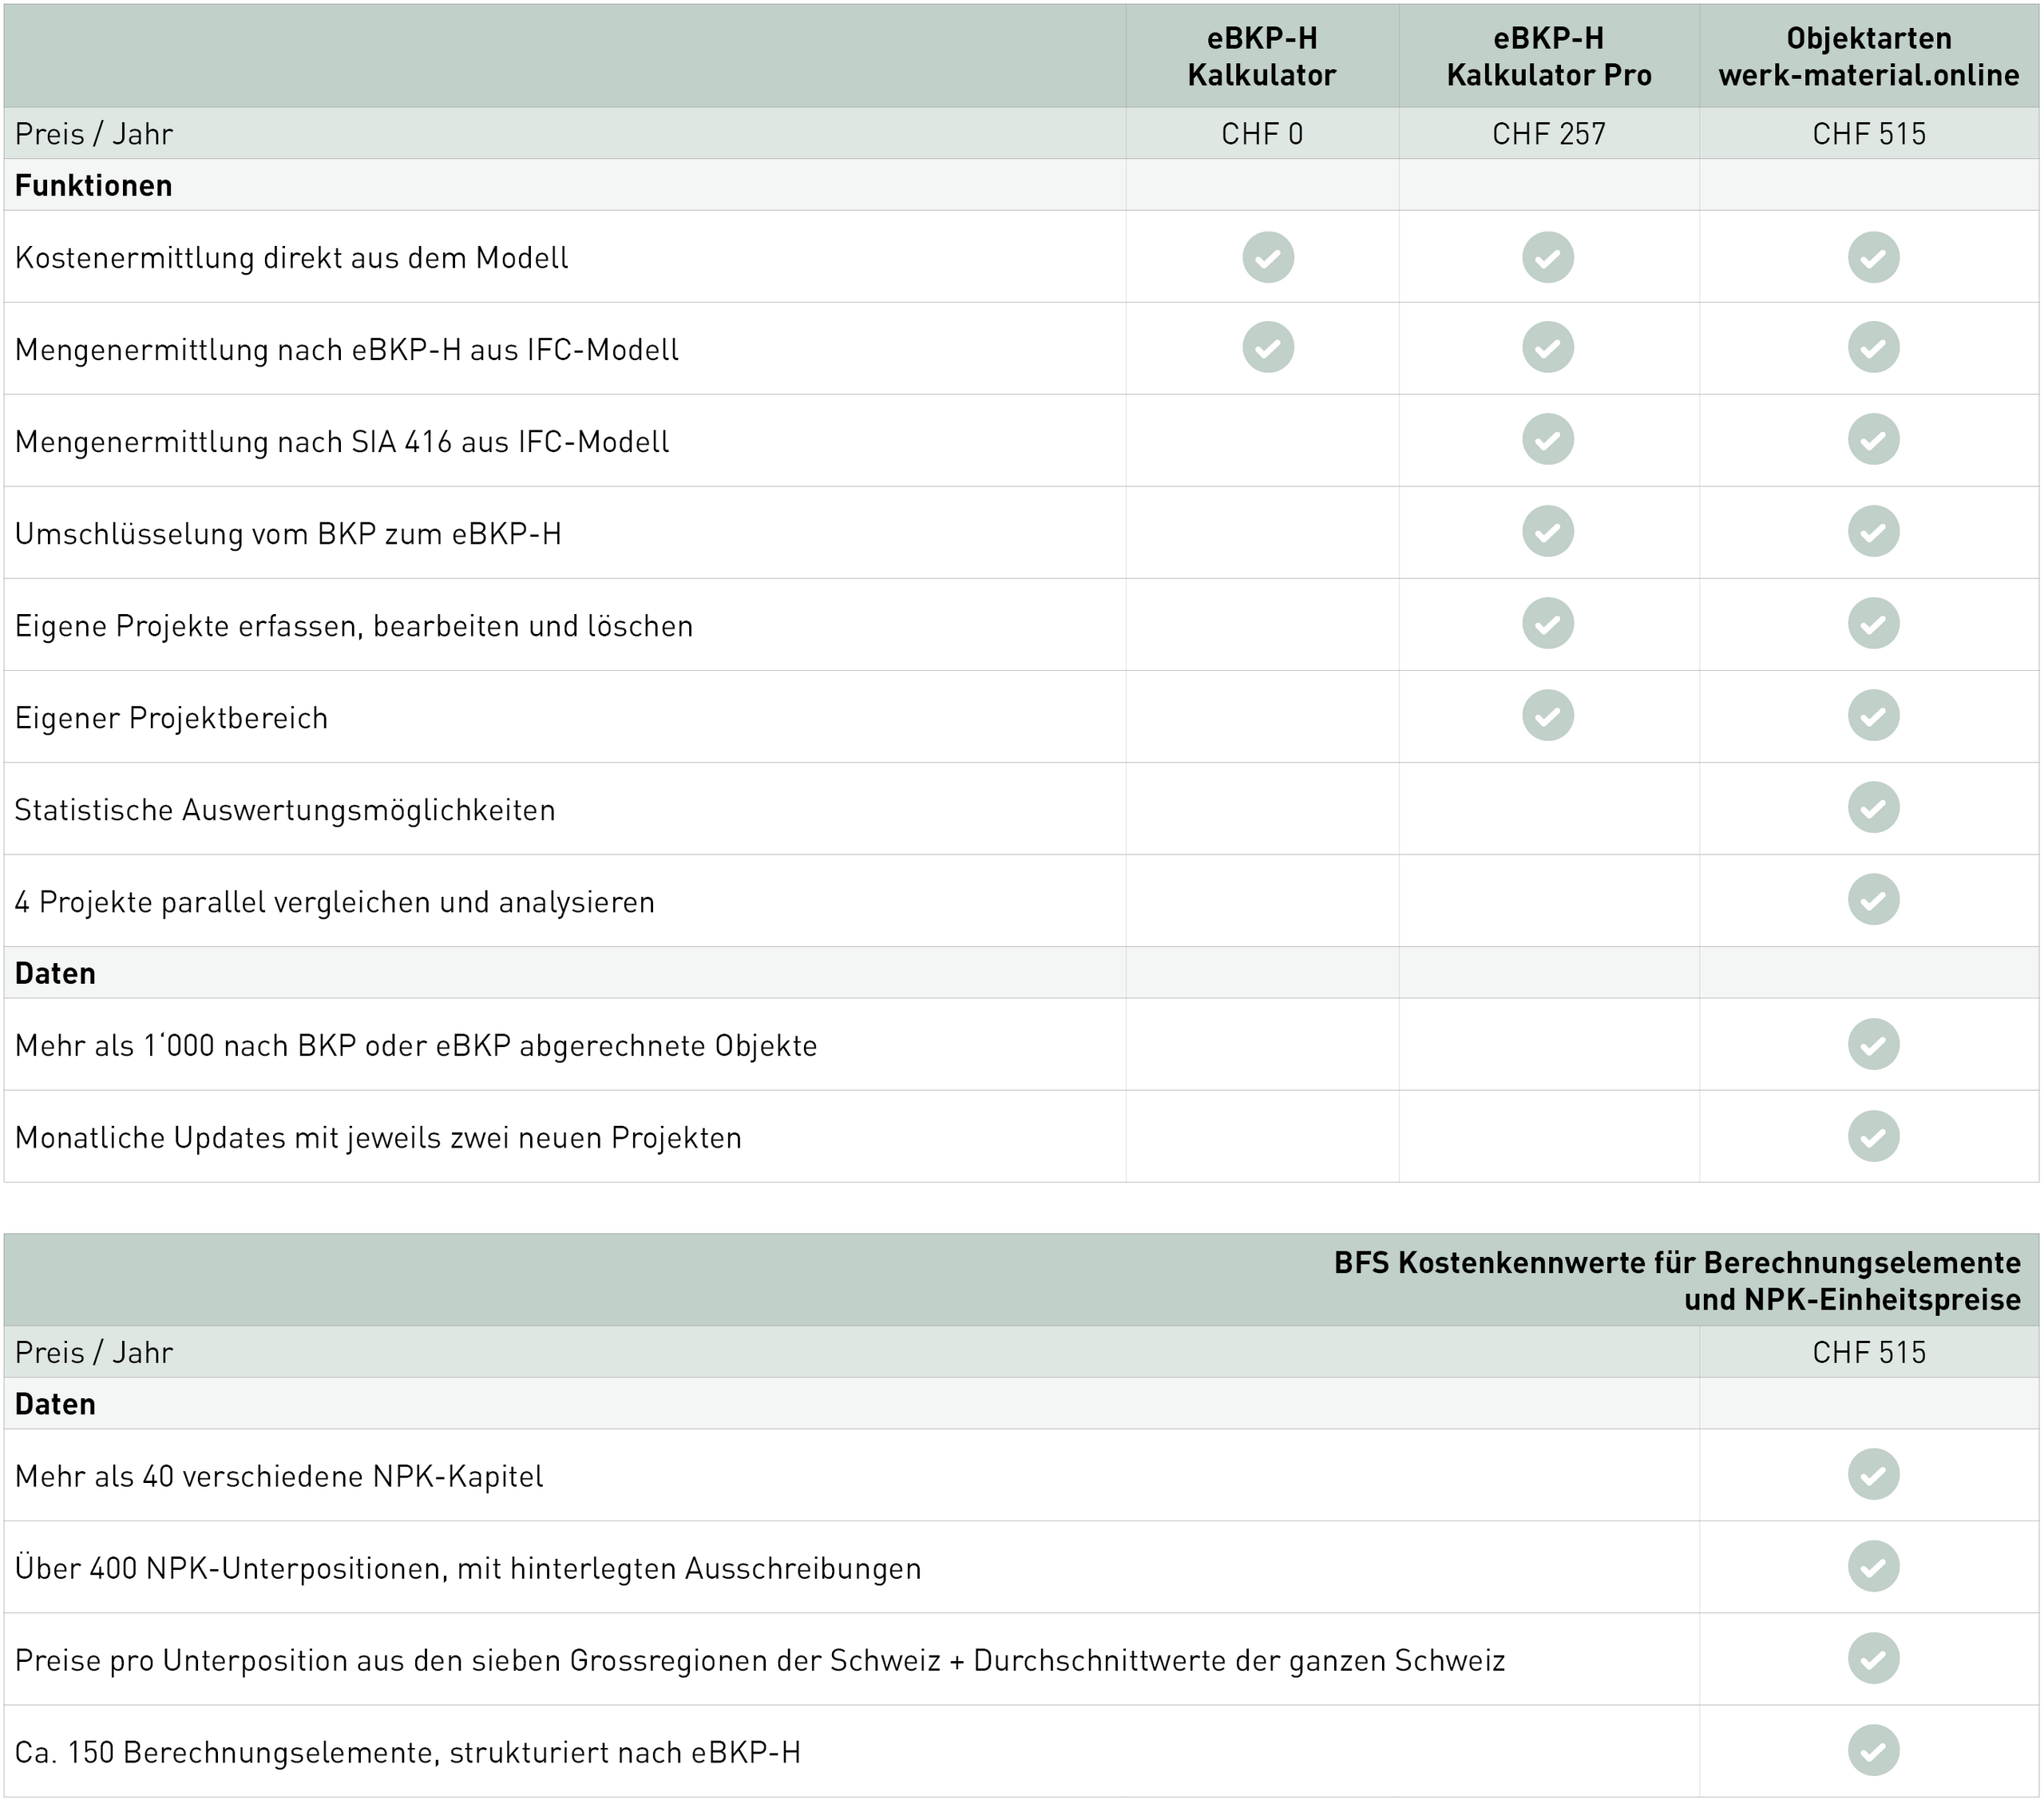The height and width of the screenshot is (1804, 2044).
Task: Click Objektarten checkmark for Eigene Projekte erfassen
Action: (x=1873, y=623)
